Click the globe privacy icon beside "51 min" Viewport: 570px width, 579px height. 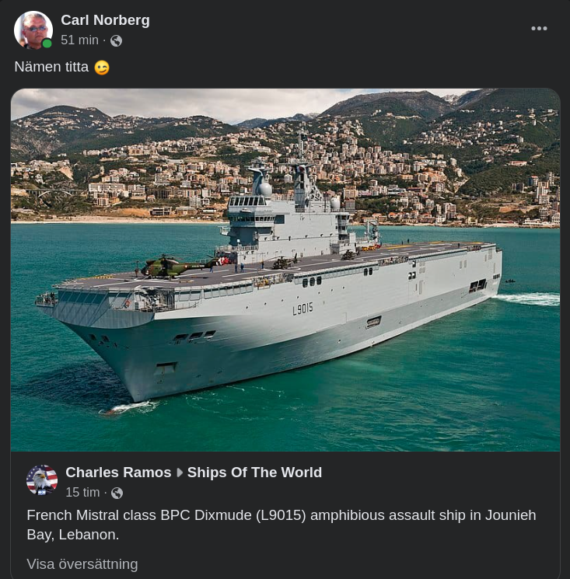(117, 40)
